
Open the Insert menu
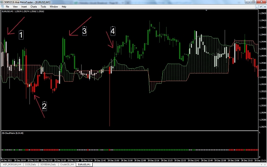24,7
